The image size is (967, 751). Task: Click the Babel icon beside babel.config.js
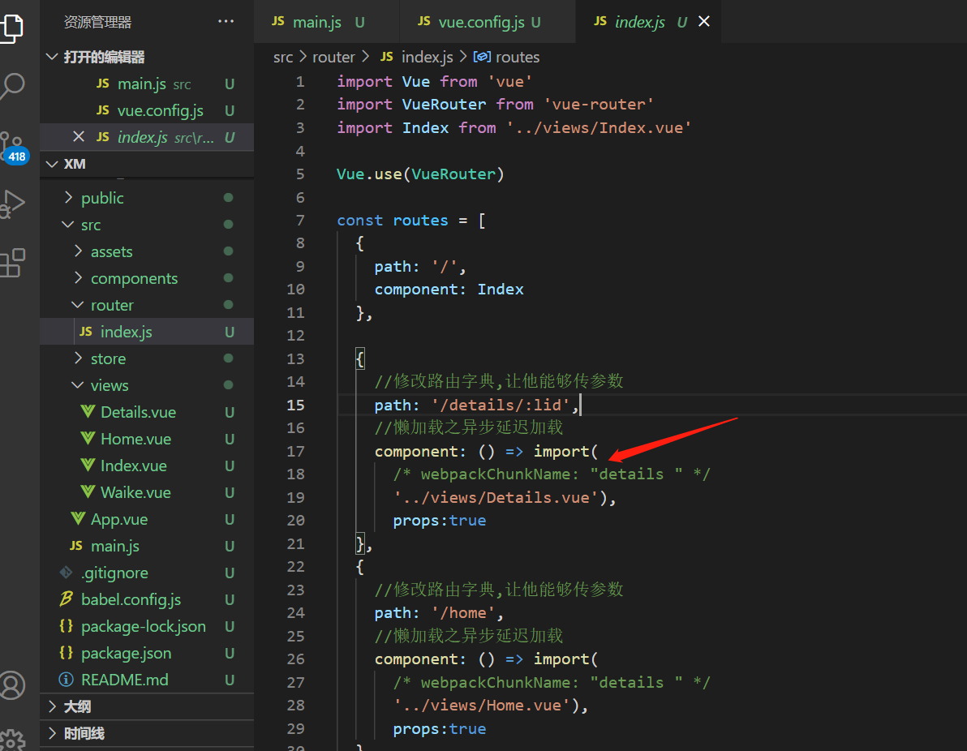[x=67, y=599]
